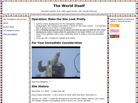Viewport: 138px width, 103px height.
Task: Click the 'November 12, 2023' history entry
Action: (x=48, y=91)
